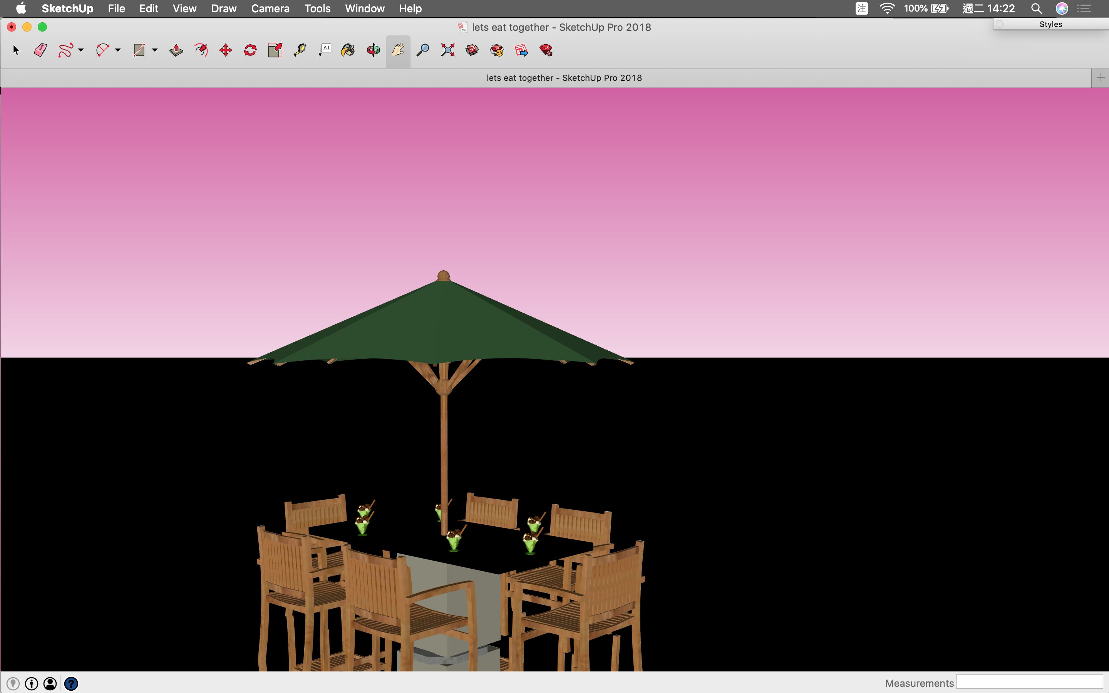
Task: Choose the Push/Pull tool
Action: (x=176, y=50)
